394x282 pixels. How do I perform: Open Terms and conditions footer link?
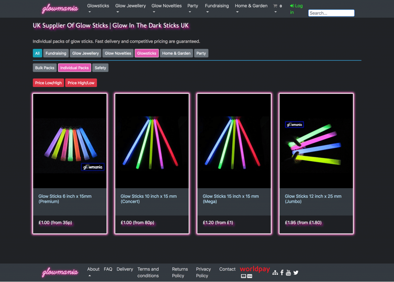pyautogui.click(x=148, y=272)
